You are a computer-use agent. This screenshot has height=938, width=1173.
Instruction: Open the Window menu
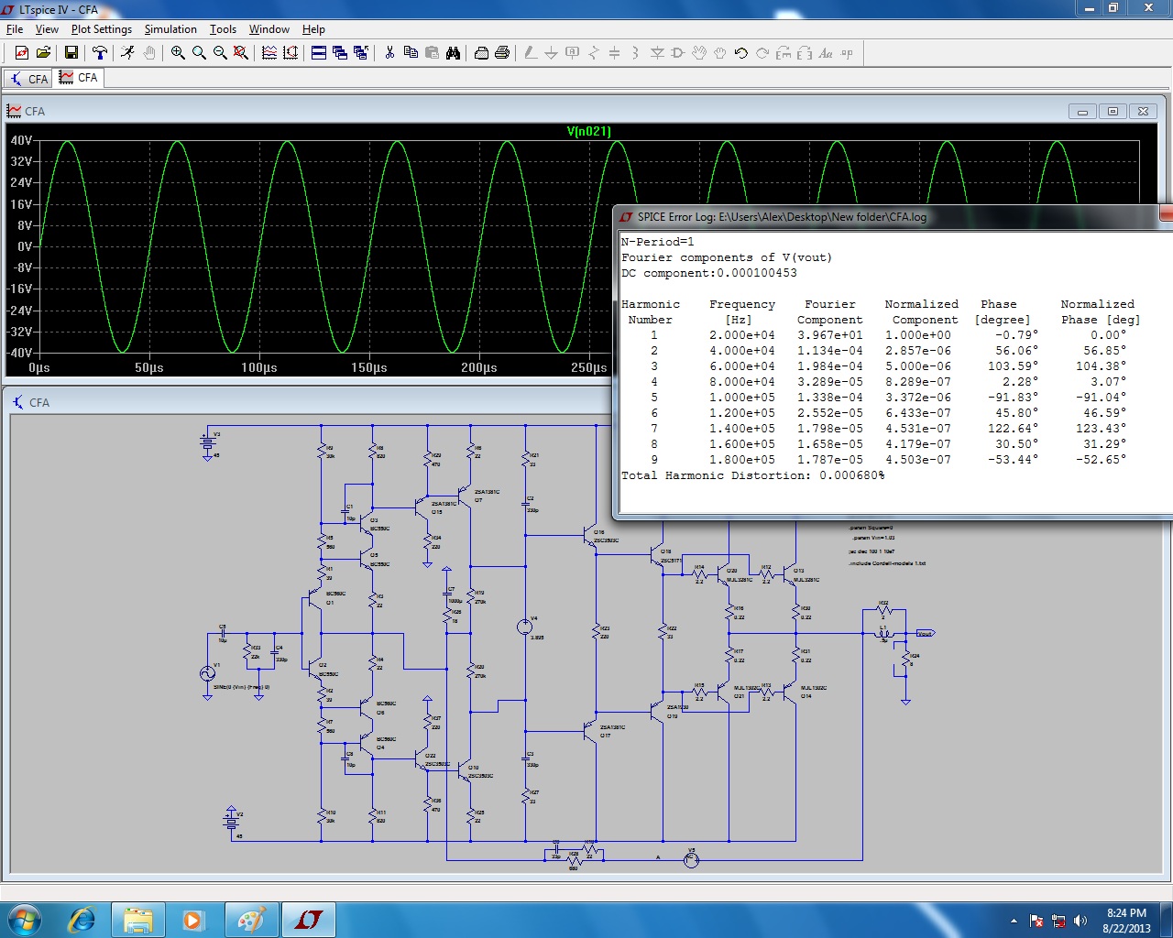coord(269,29)
